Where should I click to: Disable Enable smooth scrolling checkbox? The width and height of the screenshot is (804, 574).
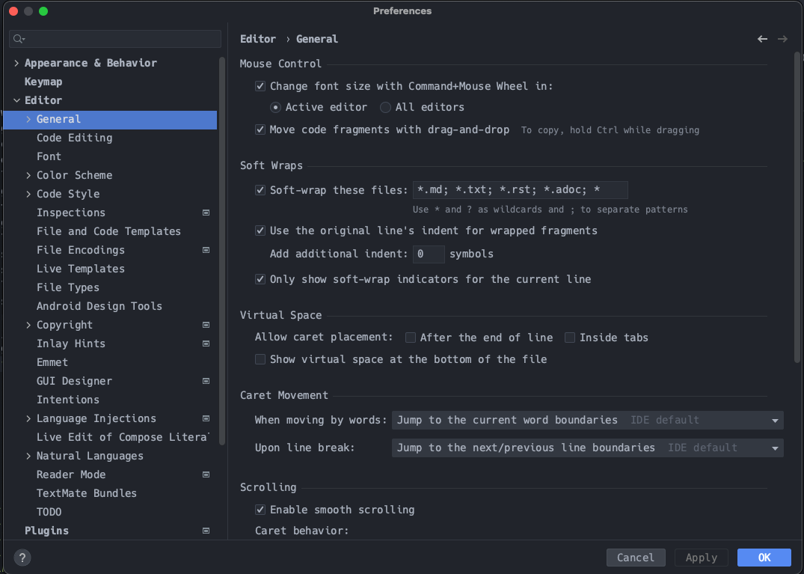(260, 510)
